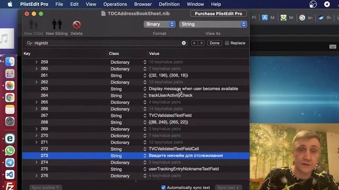Open FileZilla from the Dock

[x=10, y=186]
